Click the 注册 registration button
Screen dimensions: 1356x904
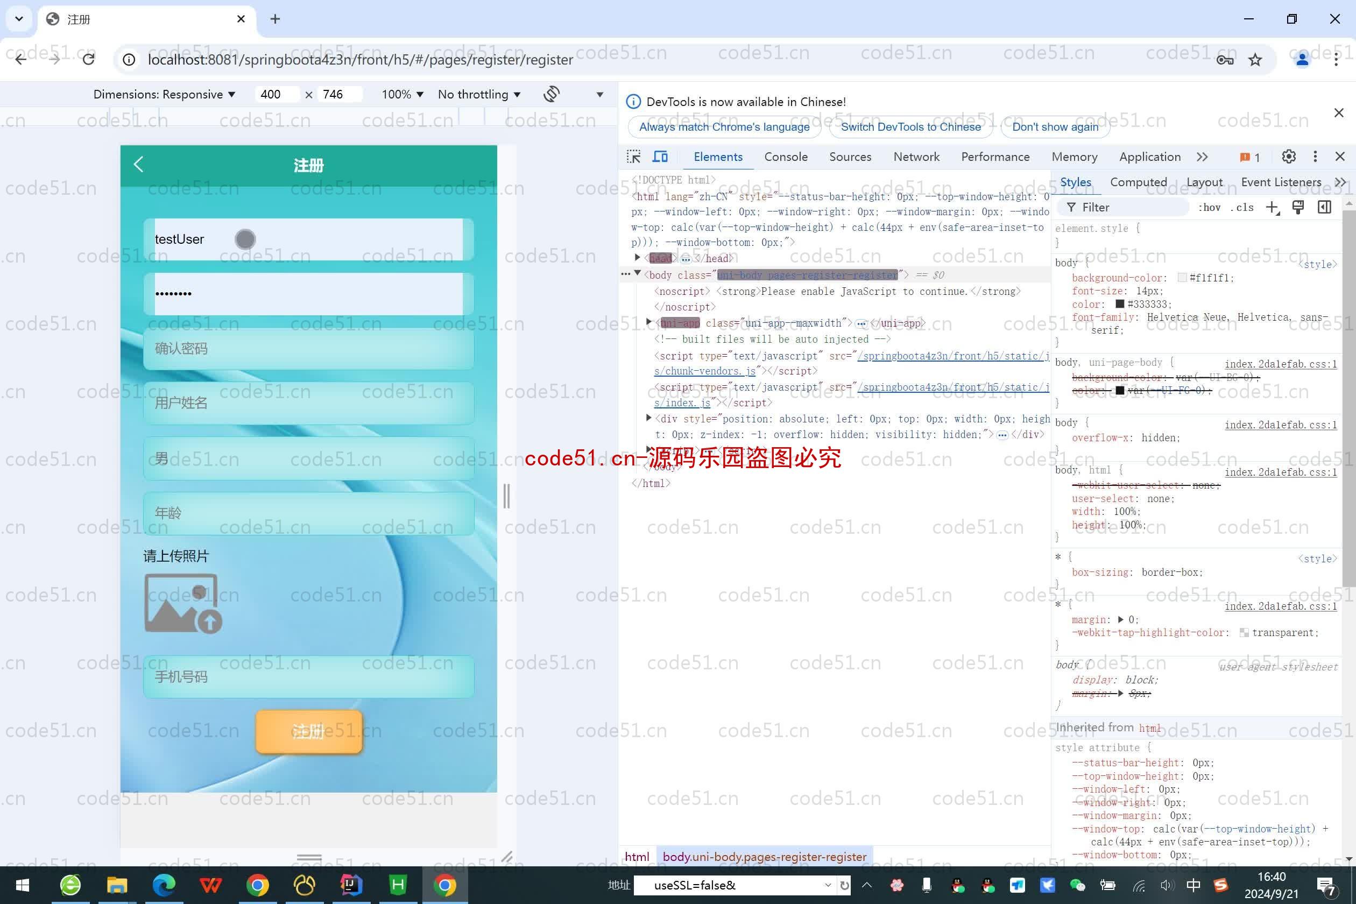(x=309, y=731)
